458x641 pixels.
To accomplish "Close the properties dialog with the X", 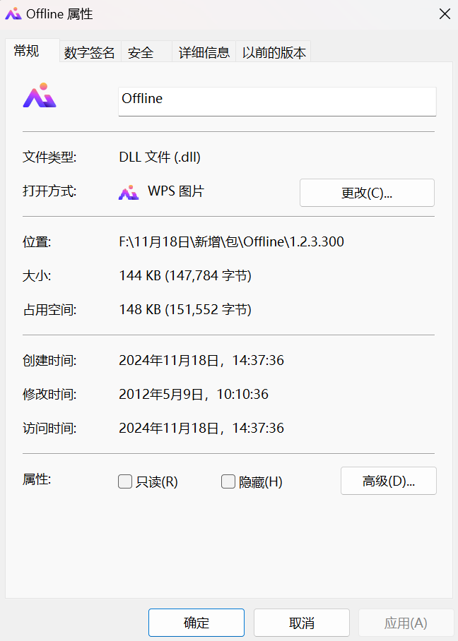I will (x=445, y=13).
